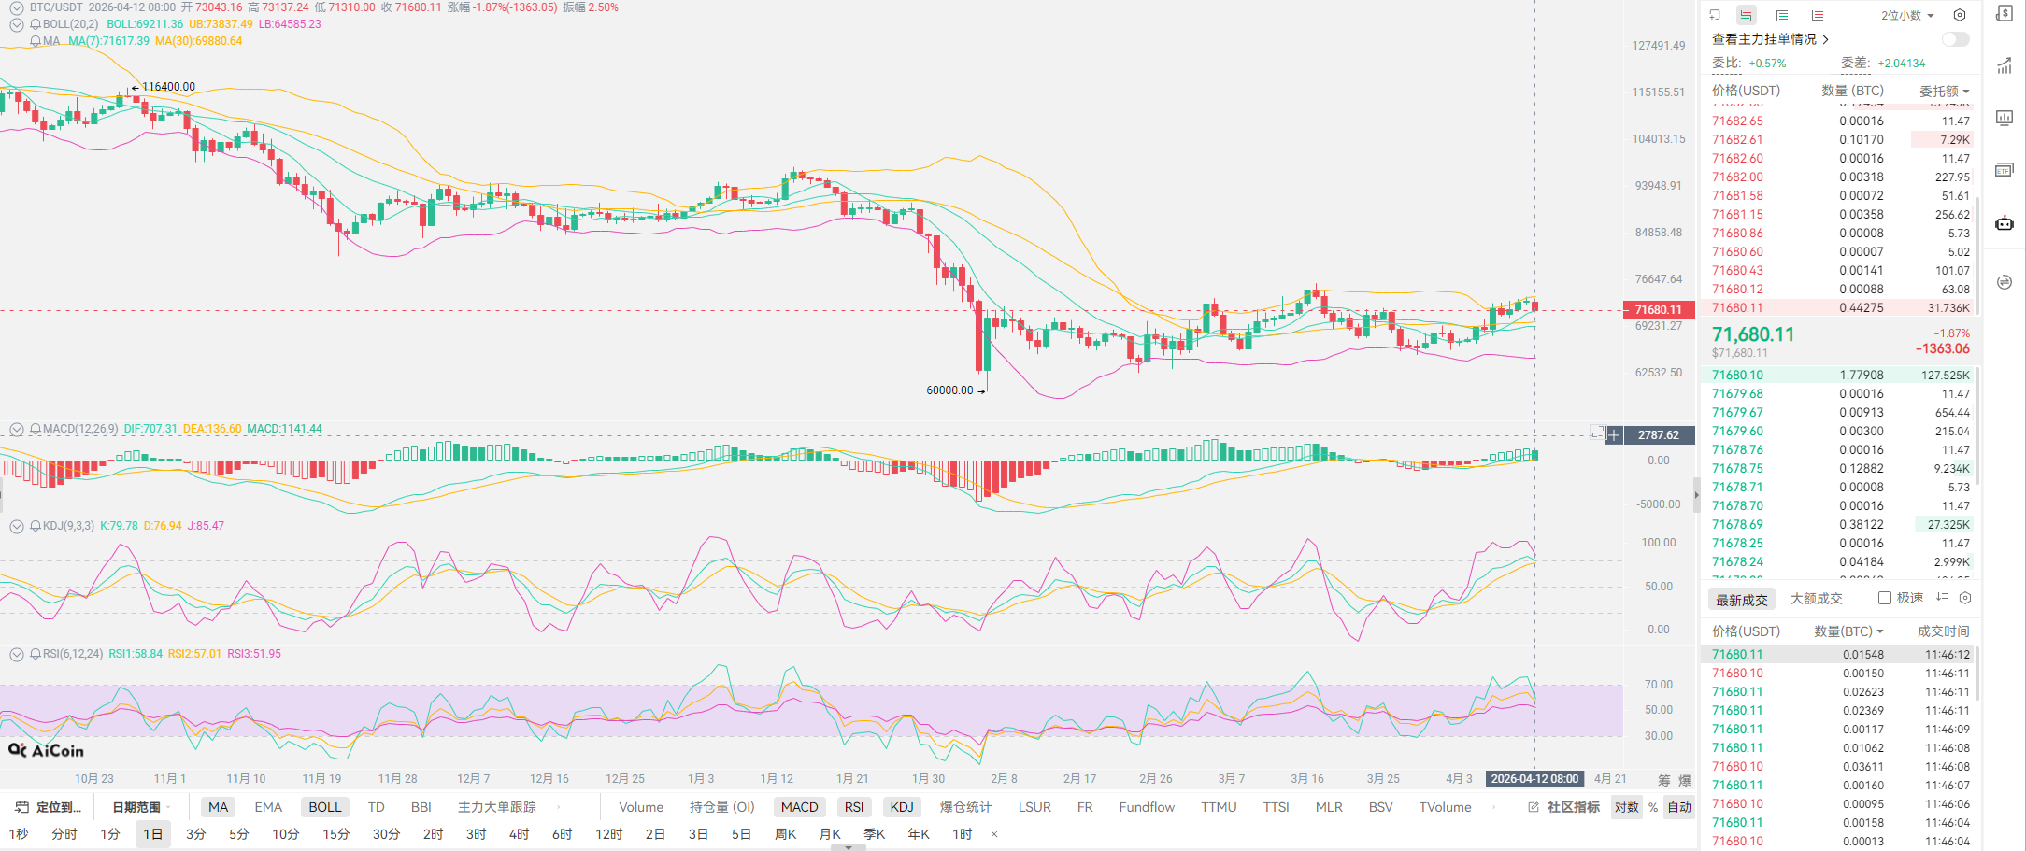Collapse the MACD indicator panel chevron
This screenshot has width=2026, height=851.
point(16,429)
